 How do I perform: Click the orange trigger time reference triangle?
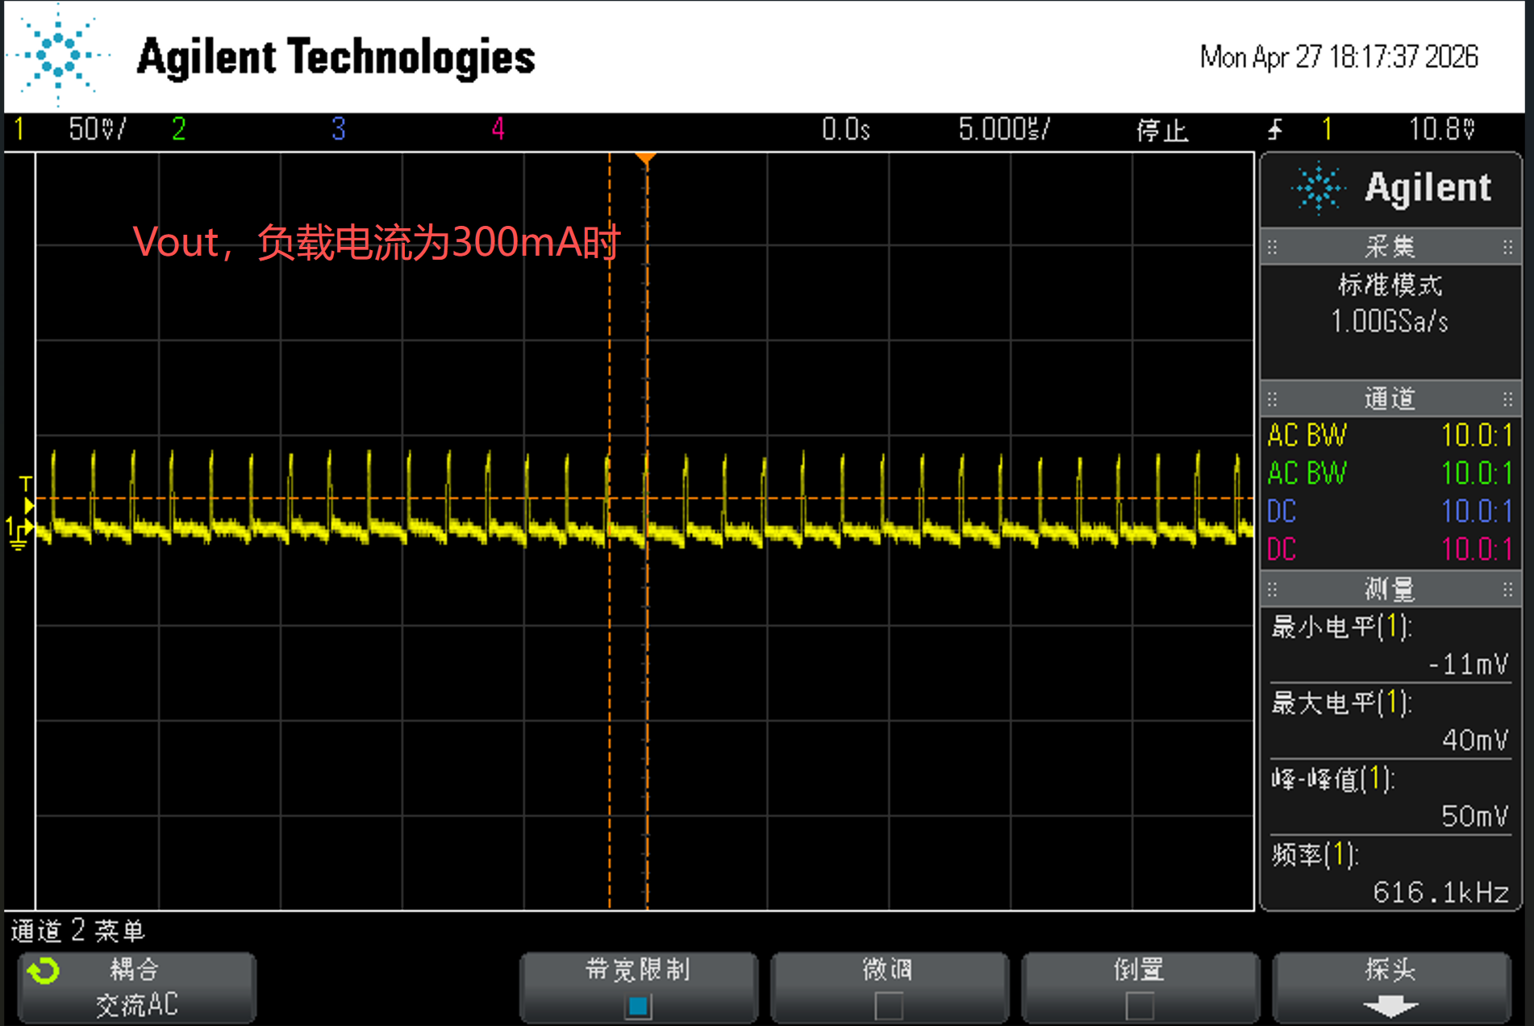(x=646, y=158)
